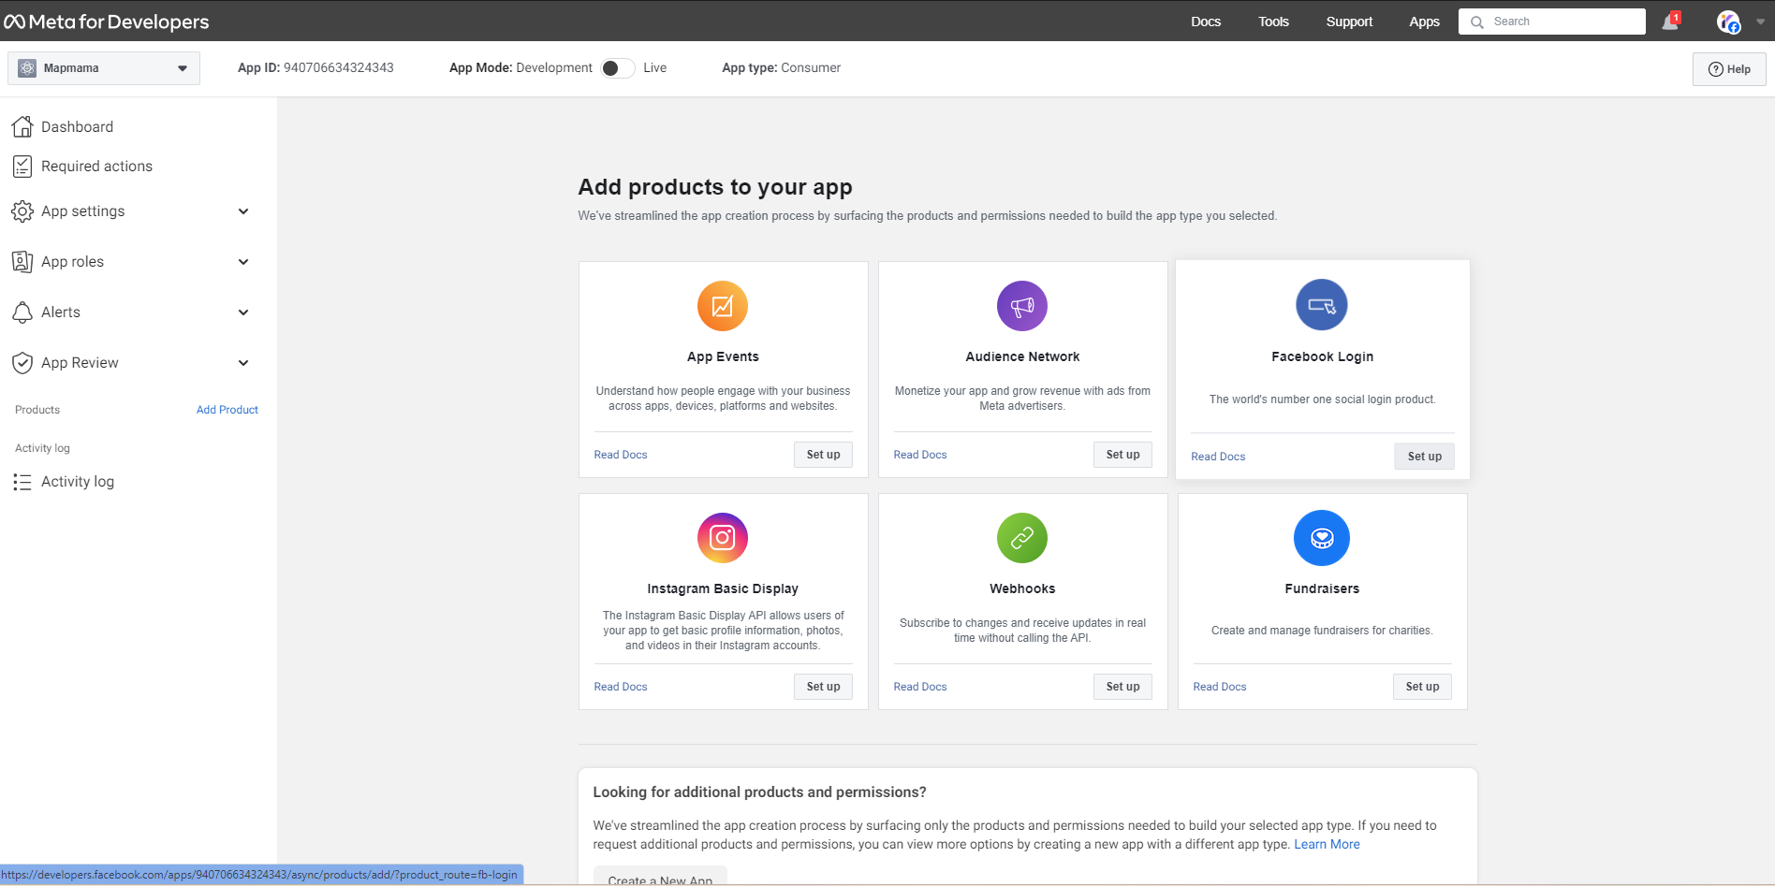Read Docs for Fundraisers
This screenshot has height=886, width=1775.
click(1220, 687)
